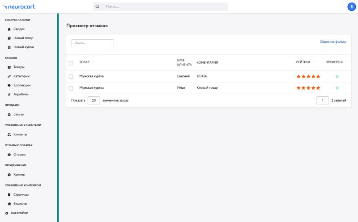Open Страницы in the sidebar menu
The height and width of the screenshot is (222, 358).
click(21, 194)
